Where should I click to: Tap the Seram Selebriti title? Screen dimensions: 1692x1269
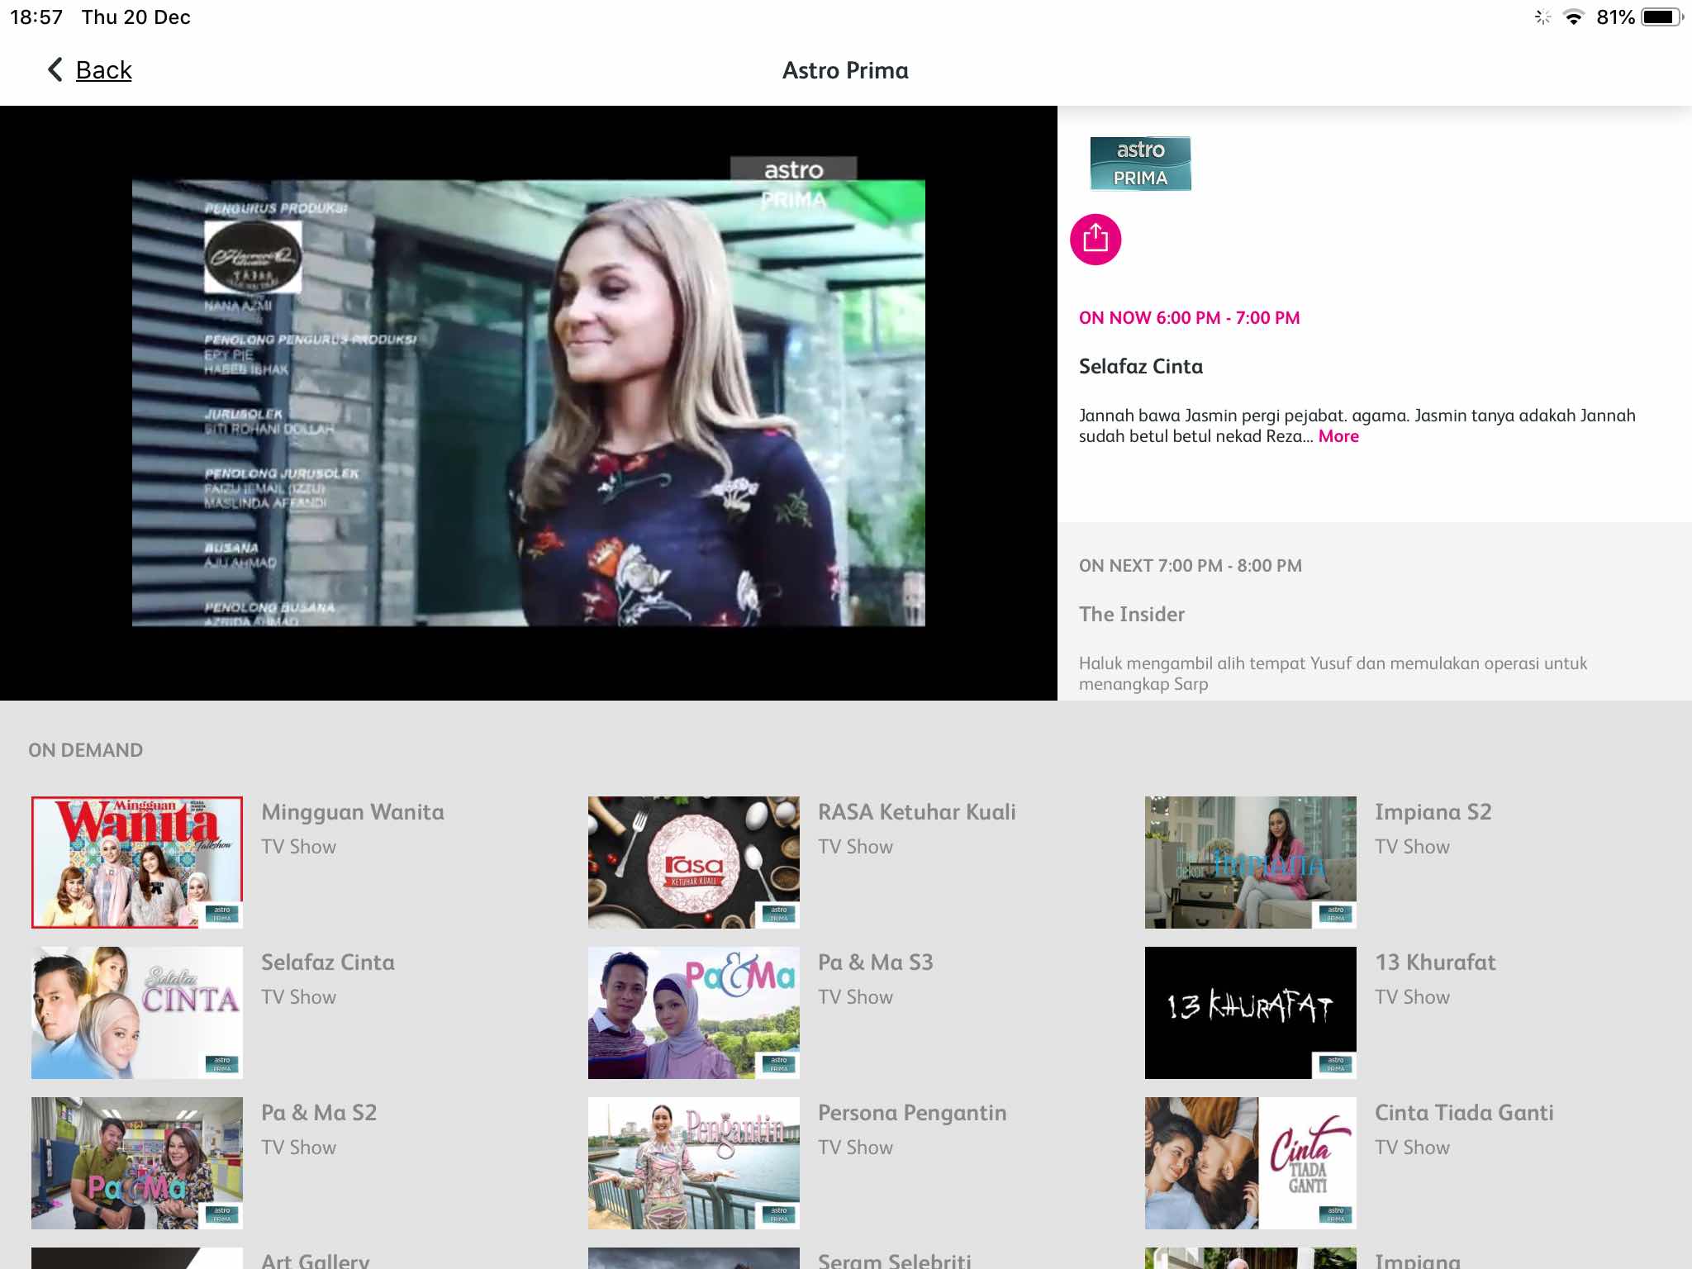click(895, 1260)
